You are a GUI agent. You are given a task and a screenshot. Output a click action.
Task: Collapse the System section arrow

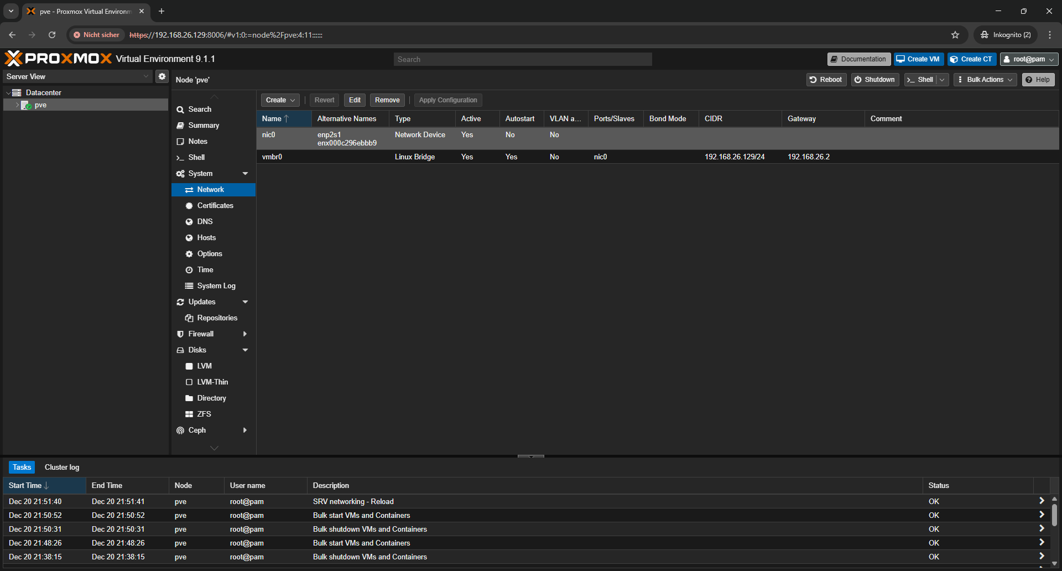click(245, 174)
